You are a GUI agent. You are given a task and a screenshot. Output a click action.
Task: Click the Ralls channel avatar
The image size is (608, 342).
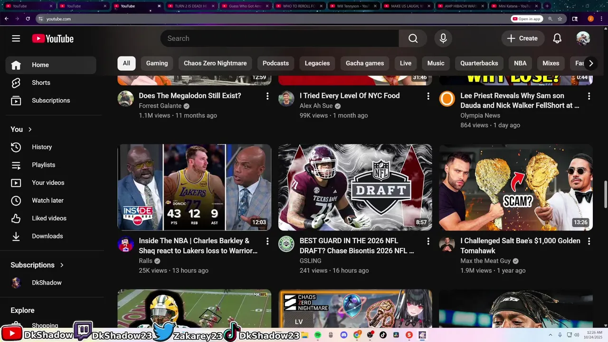tap(126, 244)
